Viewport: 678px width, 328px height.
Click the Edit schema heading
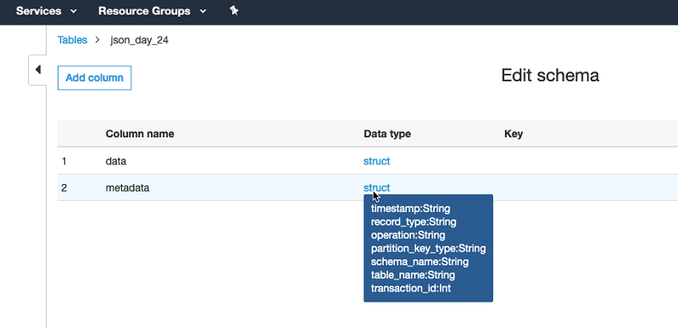pos(550,75)
